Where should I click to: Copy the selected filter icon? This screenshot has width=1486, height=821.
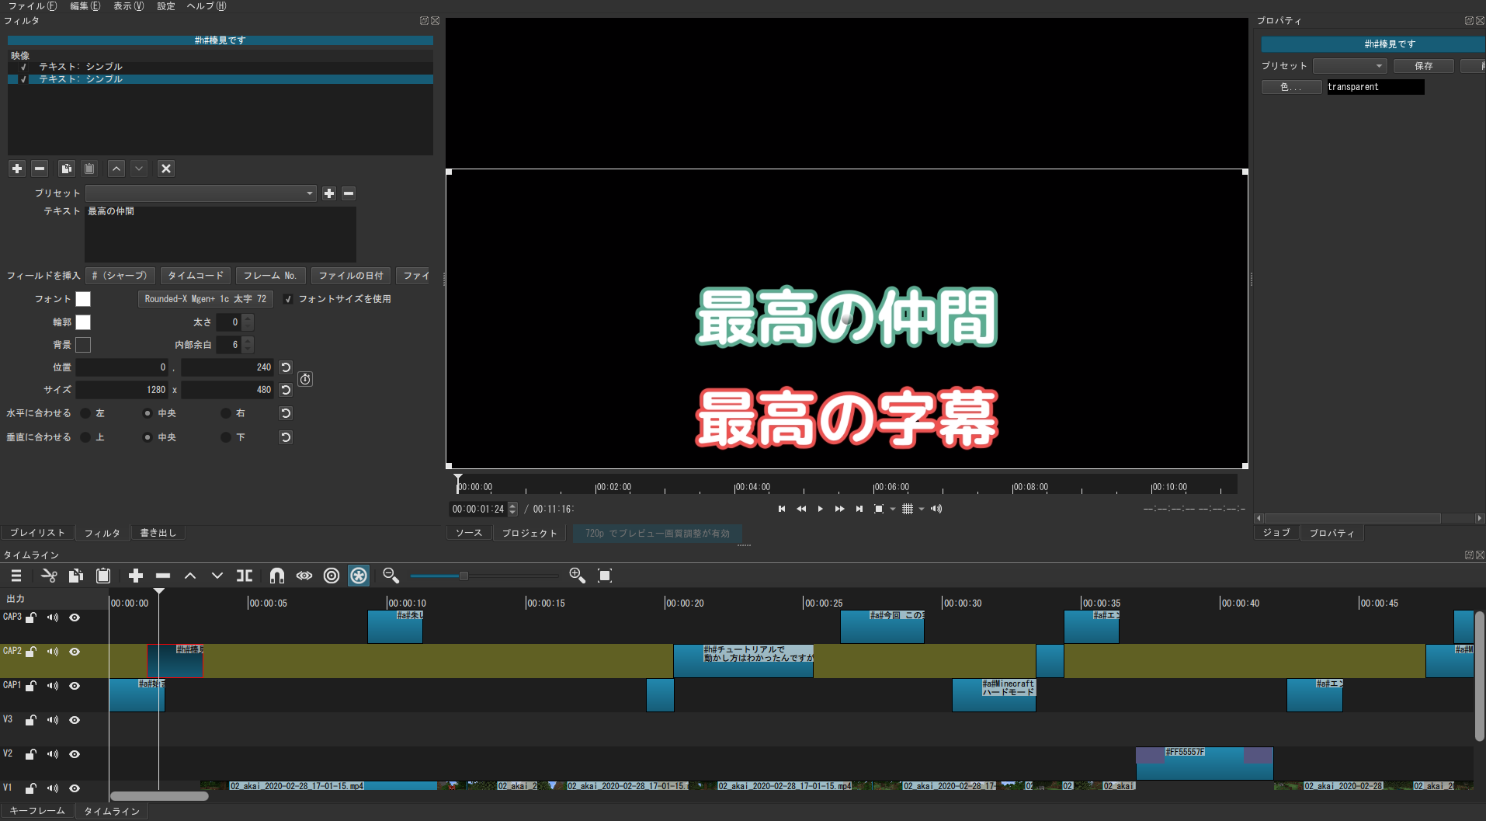coord(66,169)
